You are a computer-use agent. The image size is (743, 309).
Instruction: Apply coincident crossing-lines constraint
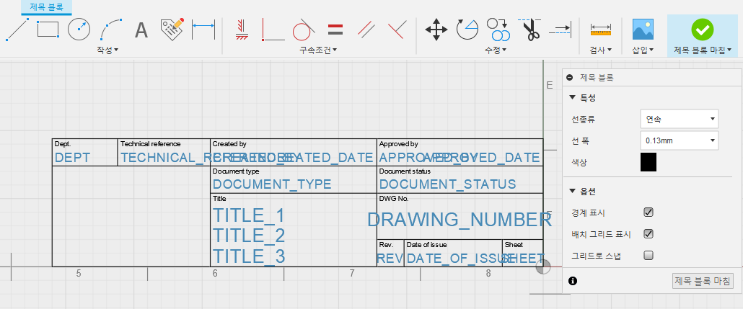pos(396,30)
